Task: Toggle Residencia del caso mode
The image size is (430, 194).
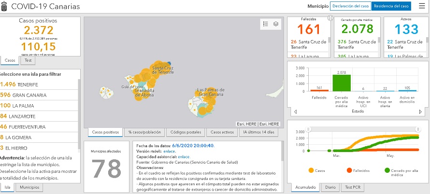Action: point(395,6)
